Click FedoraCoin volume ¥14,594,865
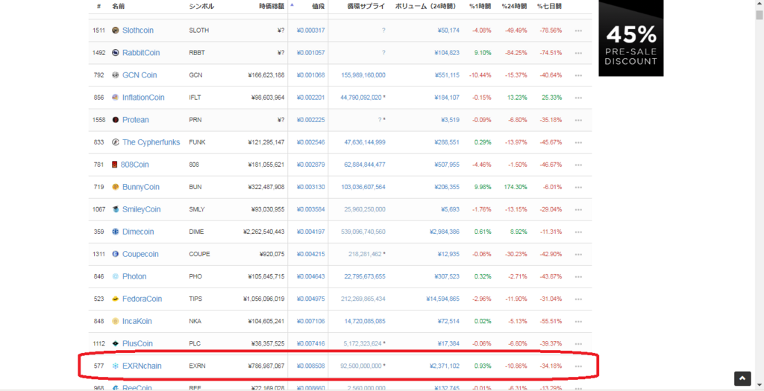This screenshot has height=391, width=764. pos(442,299)
